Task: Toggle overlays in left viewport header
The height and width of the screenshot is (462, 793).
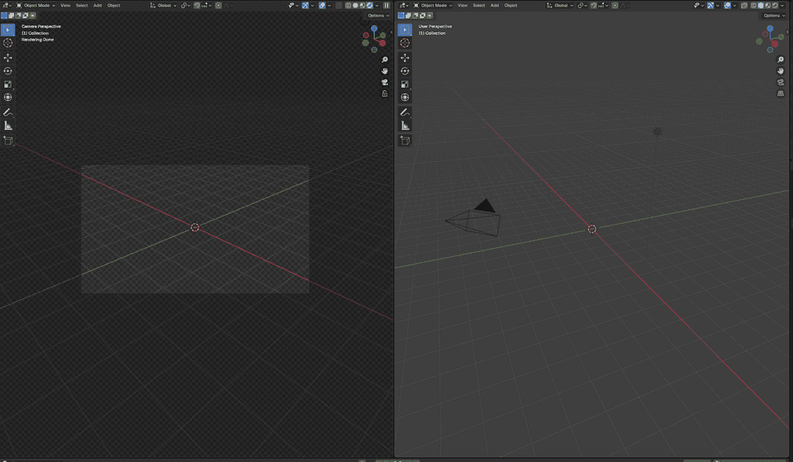Action: click(x=322, y=6)
